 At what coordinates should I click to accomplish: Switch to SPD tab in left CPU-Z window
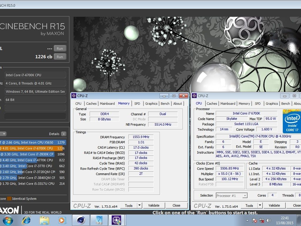137,104
